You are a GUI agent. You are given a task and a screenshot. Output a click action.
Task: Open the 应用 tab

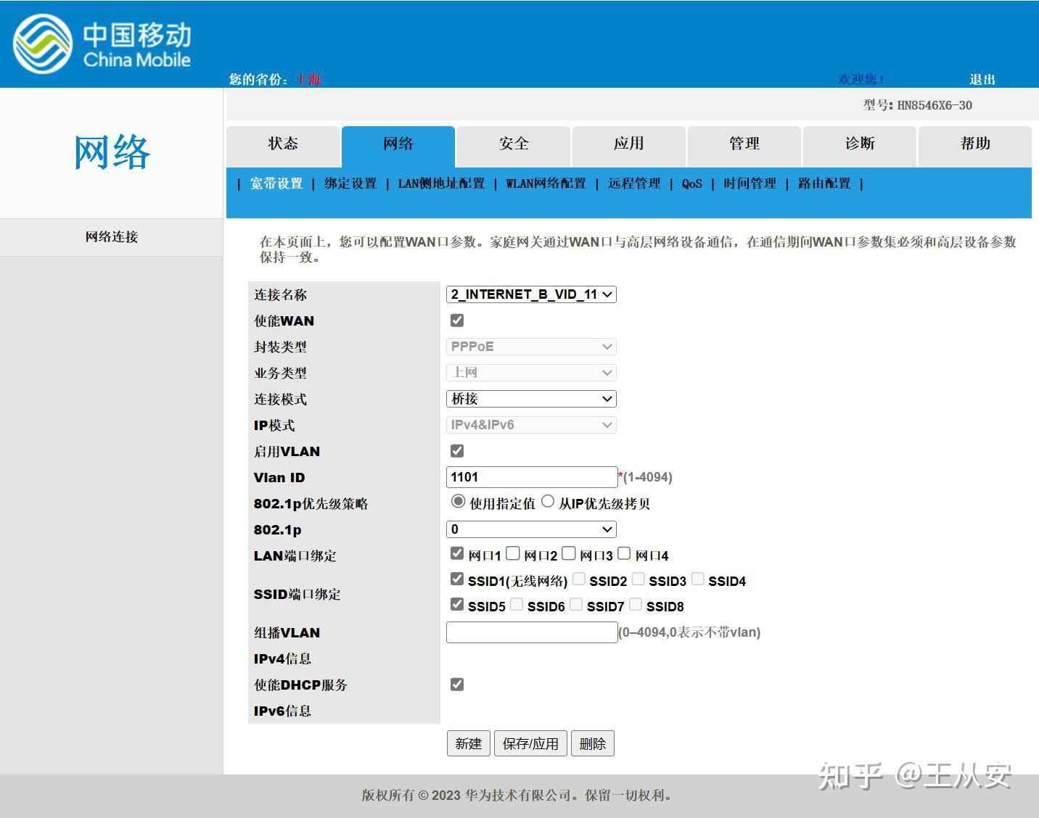629,146
